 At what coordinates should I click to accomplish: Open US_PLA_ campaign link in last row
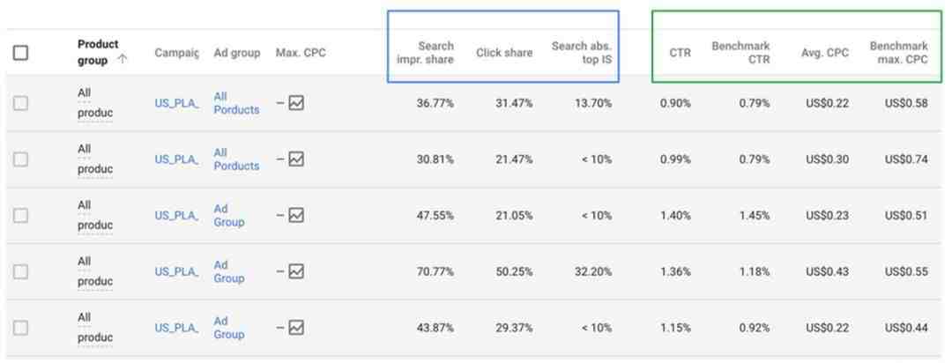[176, 328]
